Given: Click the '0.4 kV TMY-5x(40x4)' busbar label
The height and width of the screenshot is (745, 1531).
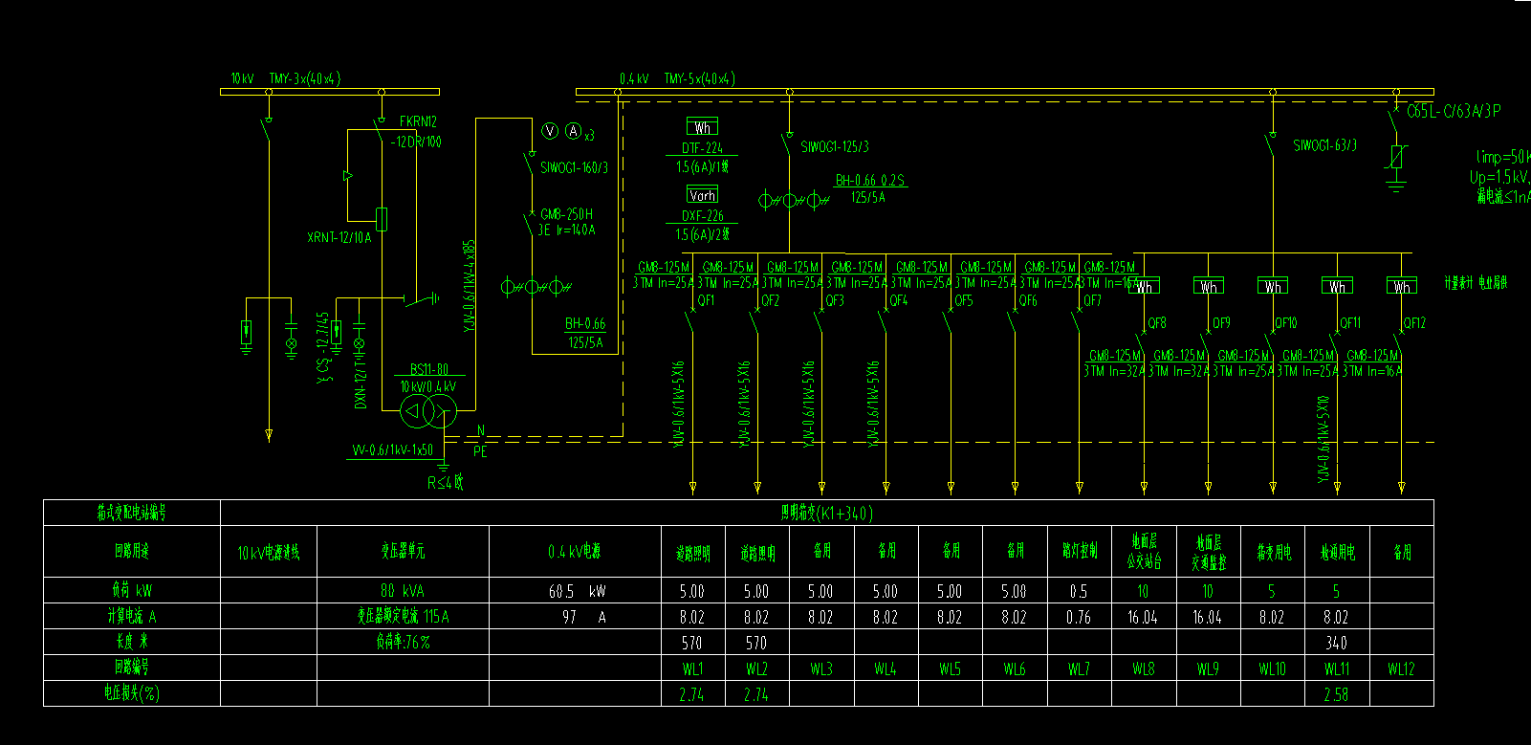Looking at the screenshot, I should tap(677, 78).
